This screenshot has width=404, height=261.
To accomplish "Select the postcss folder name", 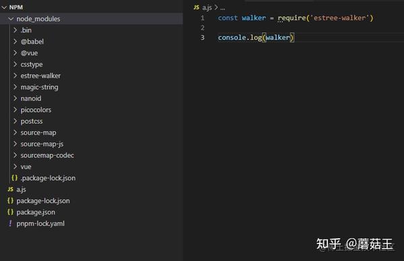I will (x=32, y=121).
